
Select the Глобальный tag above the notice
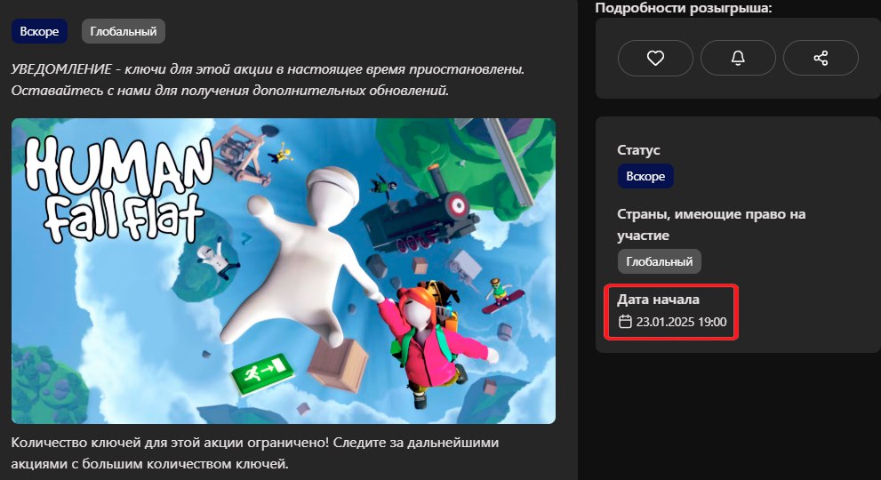[x=124, y=32]
